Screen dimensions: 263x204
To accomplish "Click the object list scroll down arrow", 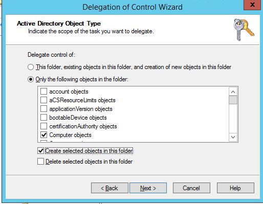I will (x=233, y=137).
